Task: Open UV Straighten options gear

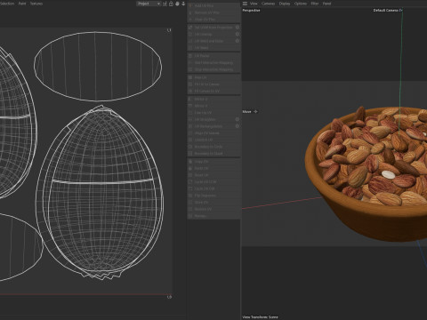Action: click(238, 119)
